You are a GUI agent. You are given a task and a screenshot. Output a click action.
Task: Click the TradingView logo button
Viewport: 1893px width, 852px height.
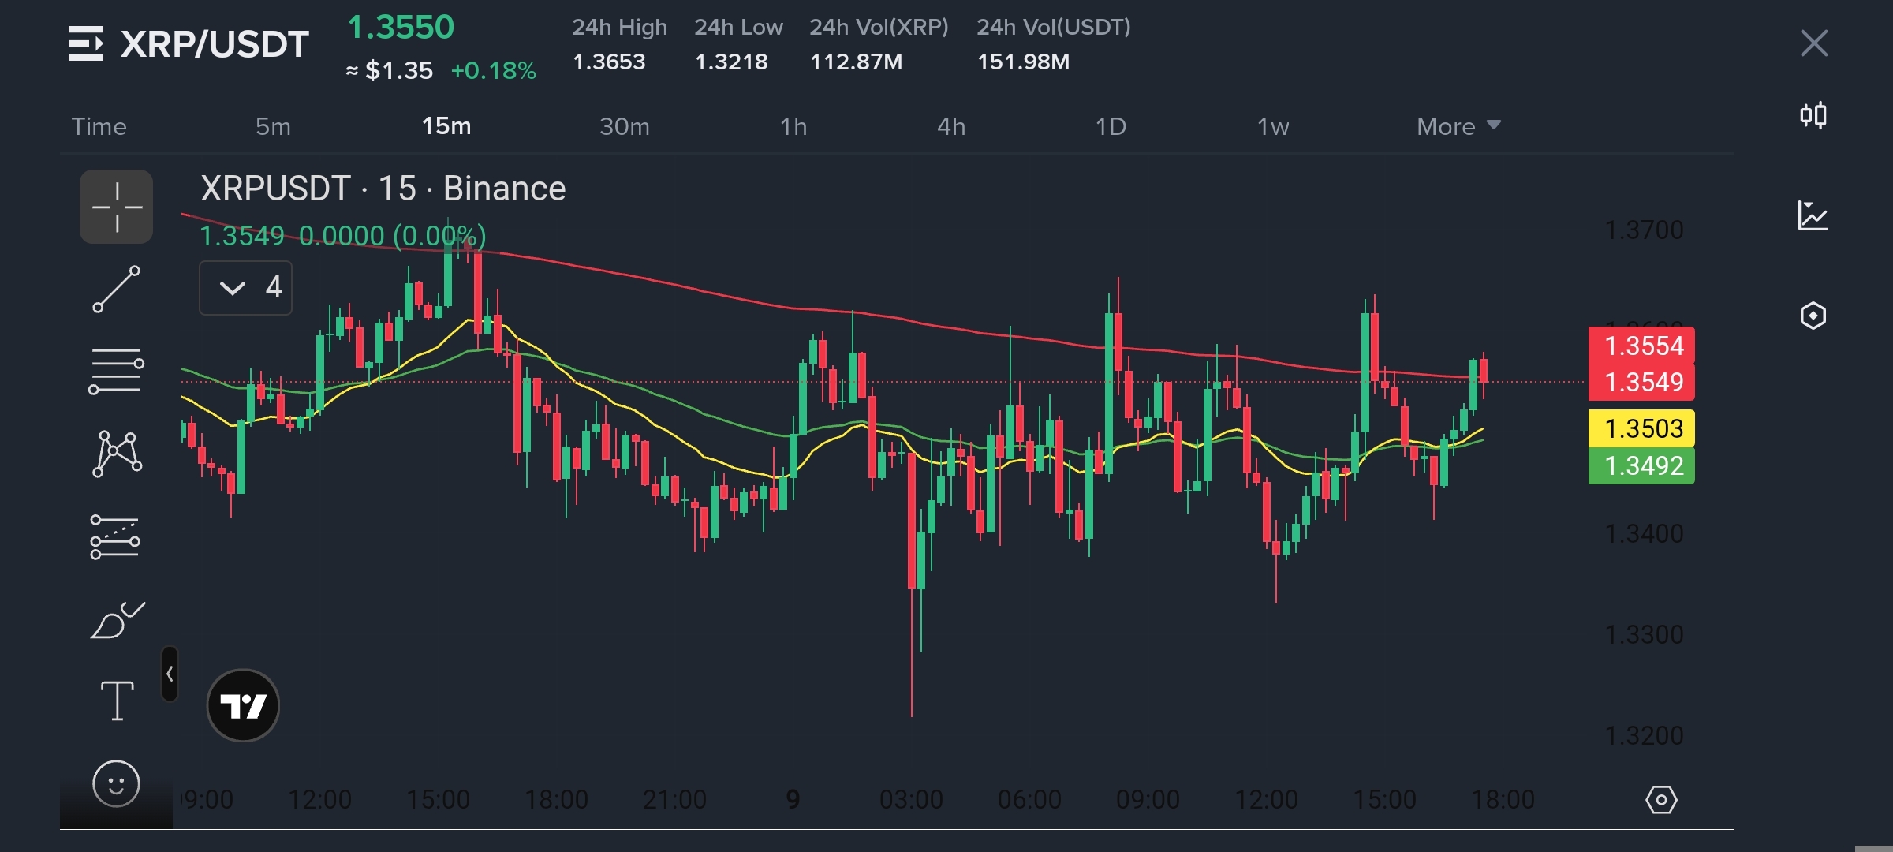pos(243,705)
